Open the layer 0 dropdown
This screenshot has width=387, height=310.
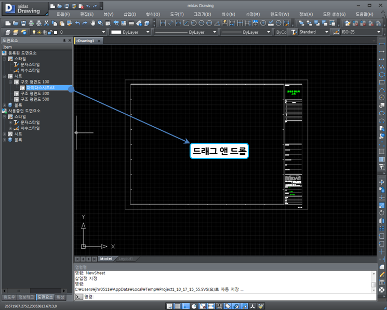click(x=104, y=32)
